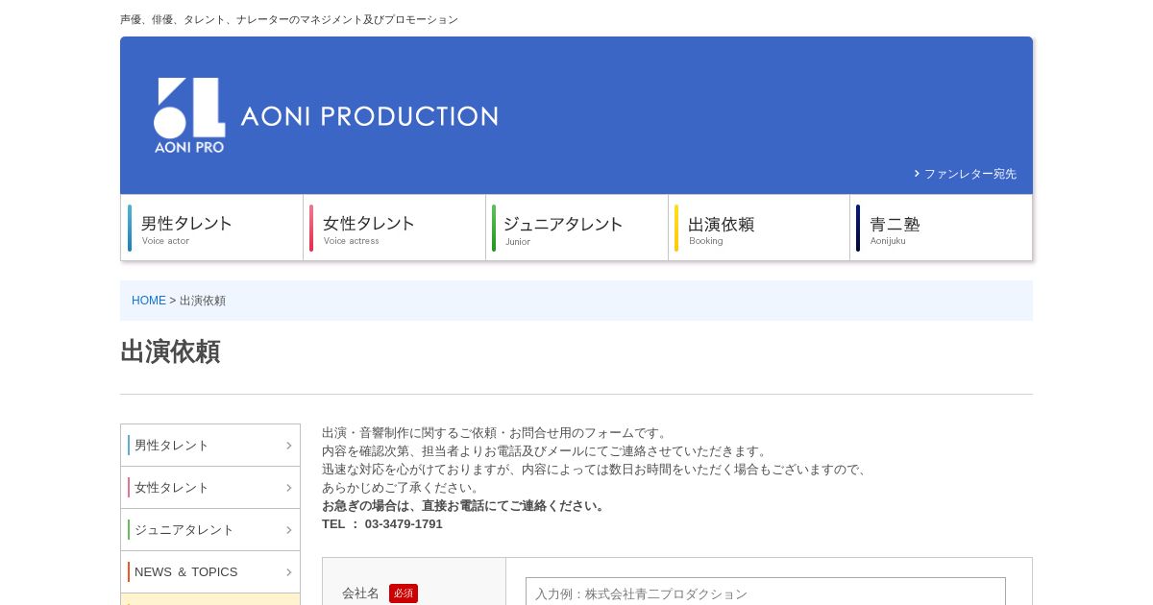1153x605 pixels.
Task: Open the 出演依頼 Booking nav tab
Action: click(x=759, y=228)
